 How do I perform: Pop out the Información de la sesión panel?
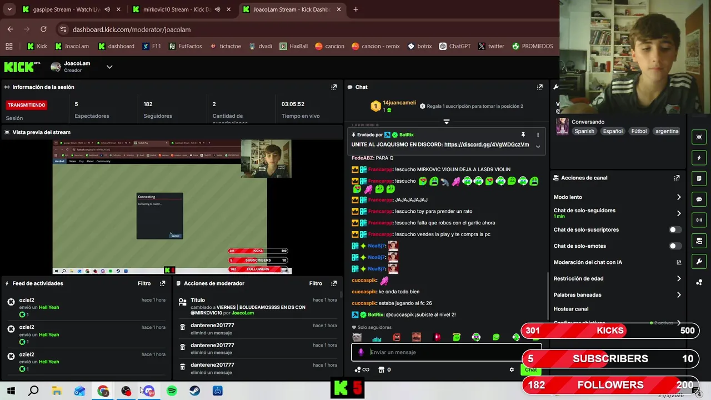point(334,87)
